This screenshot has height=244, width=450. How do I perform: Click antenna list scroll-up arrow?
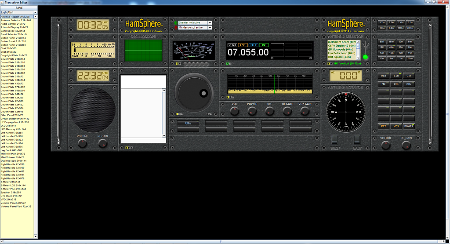click(358, 42)
